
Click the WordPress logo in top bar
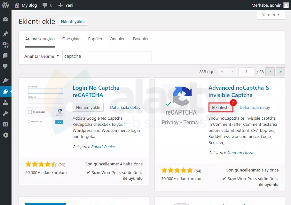(5, 5)
